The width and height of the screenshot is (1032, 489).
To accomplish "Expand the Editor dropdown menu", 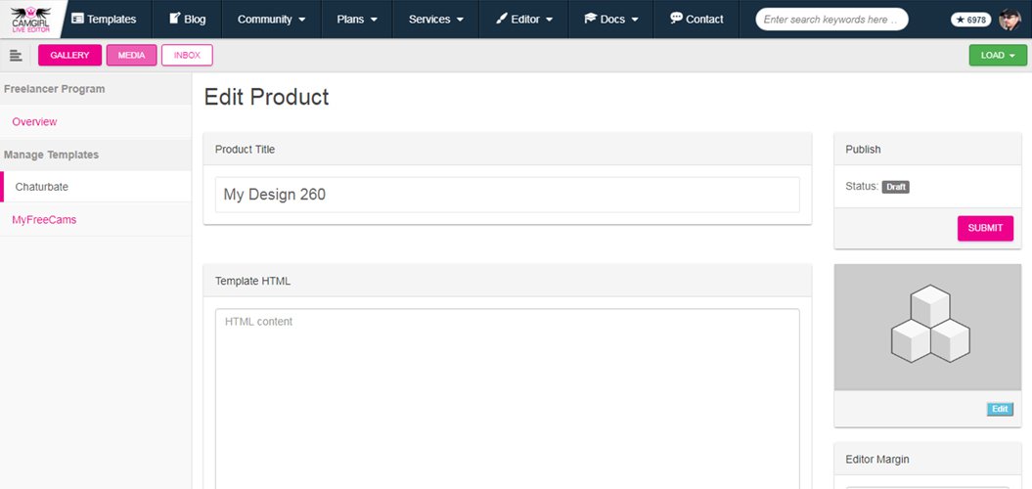I will (524, 20).
